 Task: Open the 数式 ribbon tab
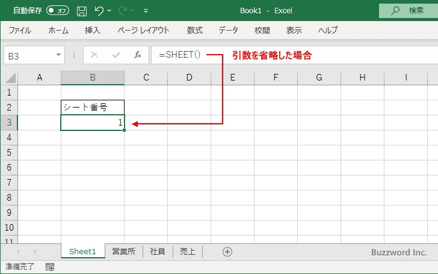194,30
